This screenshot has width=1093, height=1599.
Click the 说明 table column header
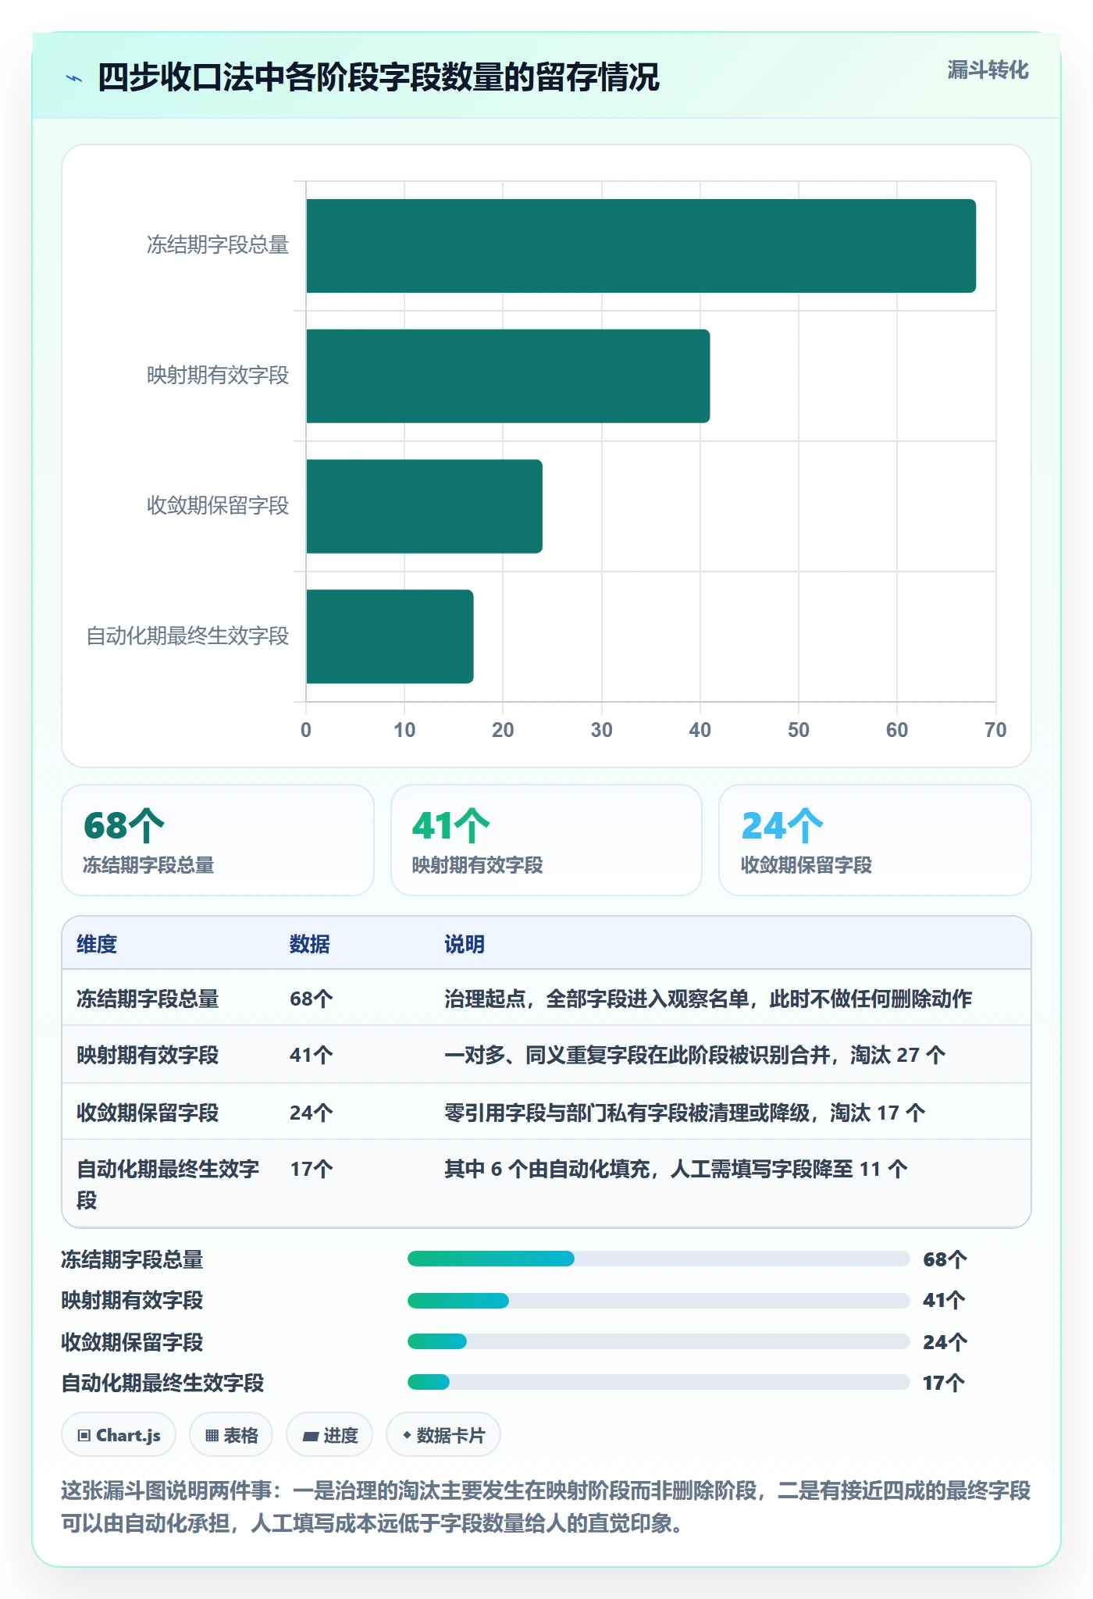click(465, 944)
